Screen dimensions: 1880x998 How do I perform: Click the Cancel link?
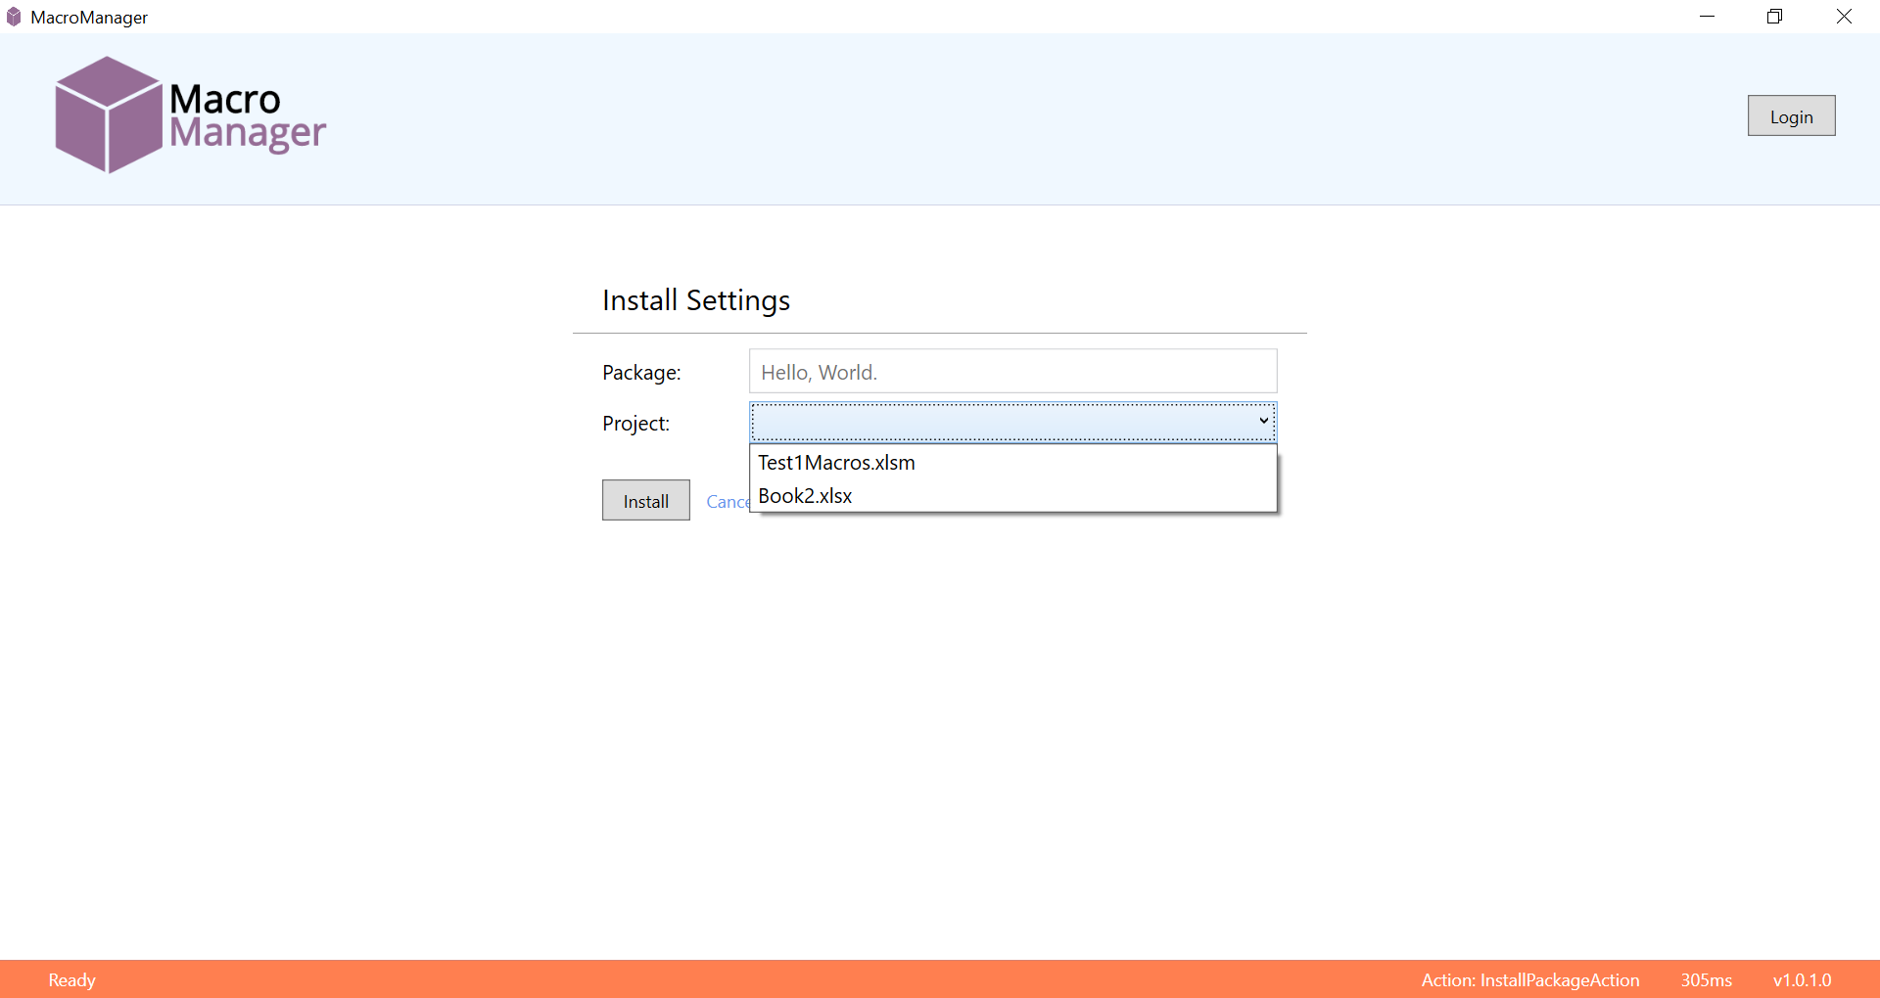click(x=727, y=501)
